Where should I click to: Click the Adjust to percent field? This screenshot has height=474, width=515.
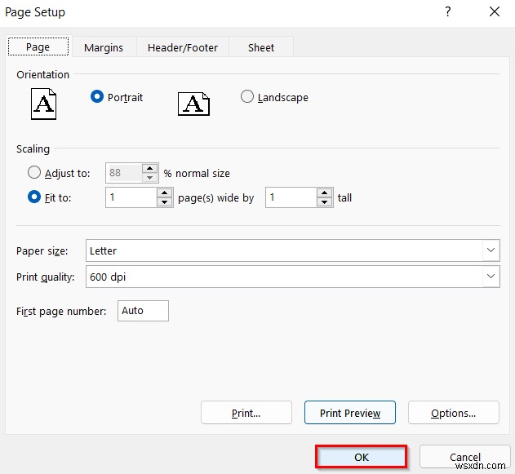tap(124, 173)
